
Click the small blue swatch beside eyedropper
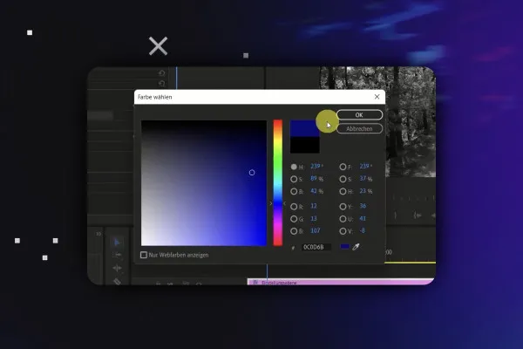(x=344, y=246)
